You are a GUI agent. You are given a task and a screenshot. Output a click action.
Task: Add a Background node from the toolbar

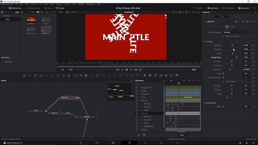25,75
